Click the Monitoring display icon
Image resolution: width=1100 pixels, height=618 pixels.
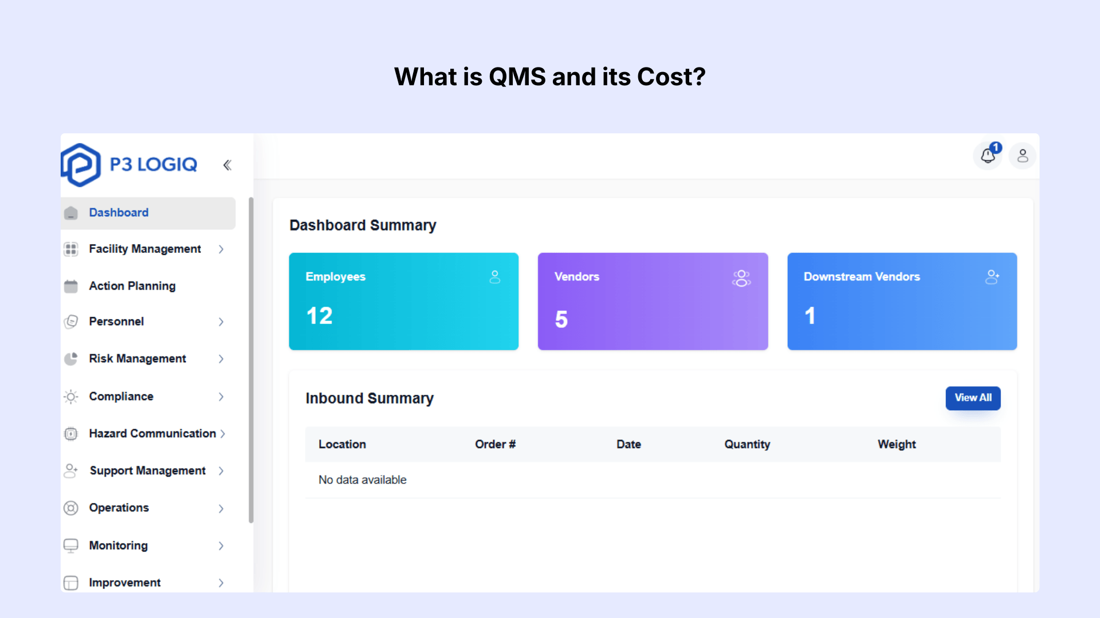point(71,545)
